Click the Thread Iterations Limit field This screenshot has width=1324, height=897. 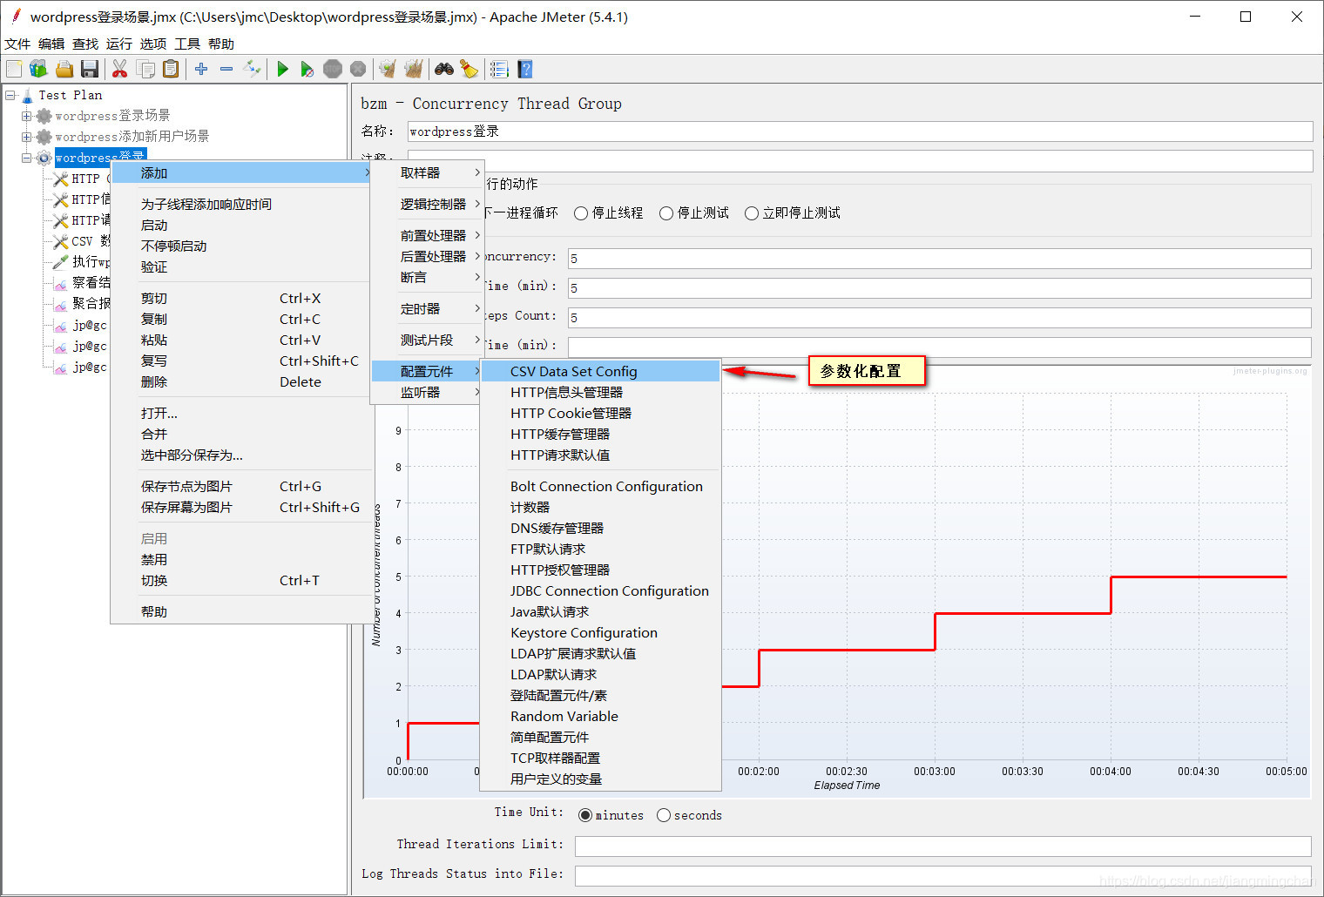943,846
